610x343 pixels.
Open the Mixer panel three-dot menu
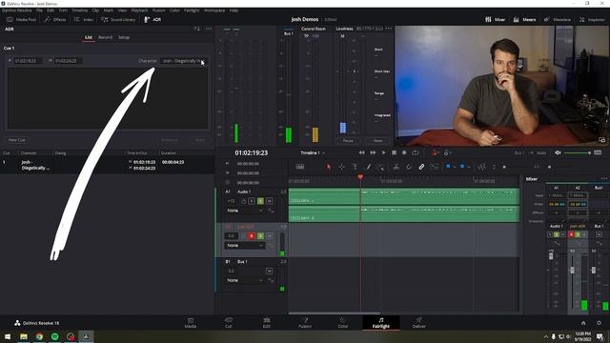pos(603,179)
